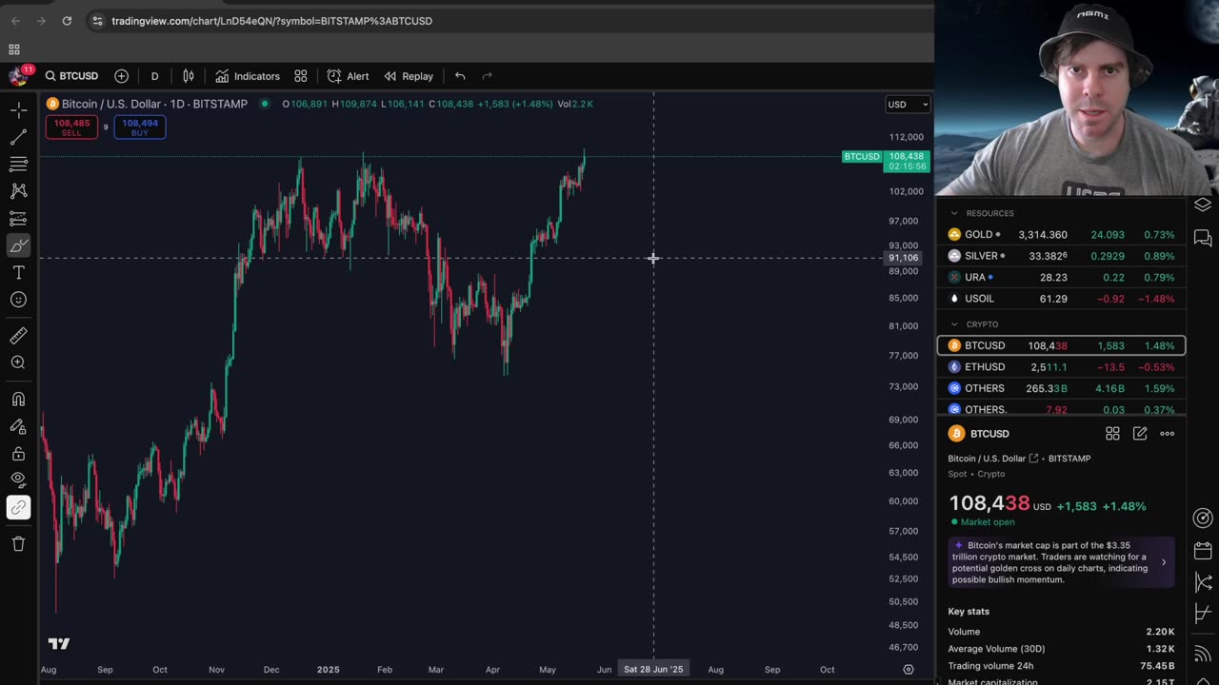Remove drawings with trash icon
The image size is (1219, 685).
pos(18,544)
